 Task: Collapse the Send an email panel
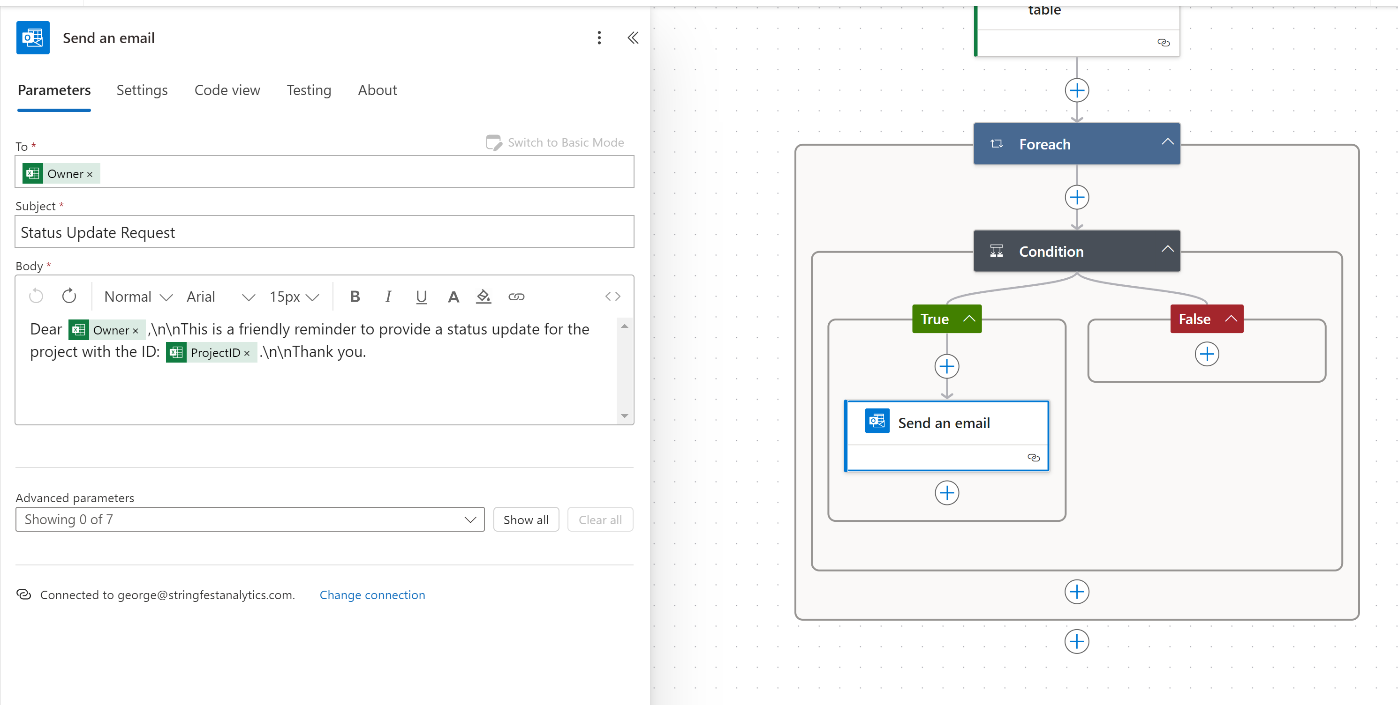(633, 38)
